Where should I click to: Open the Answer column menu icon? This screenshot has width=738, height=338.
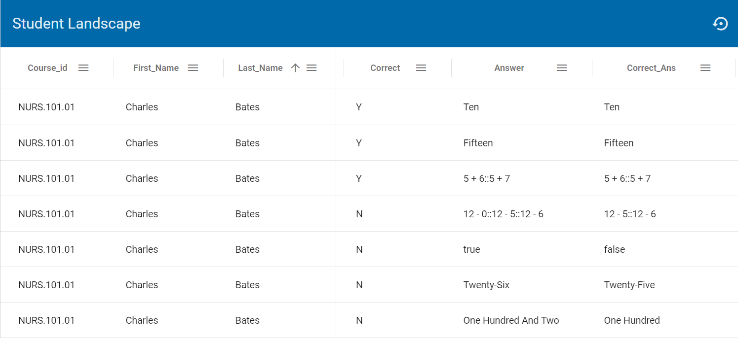562,68
